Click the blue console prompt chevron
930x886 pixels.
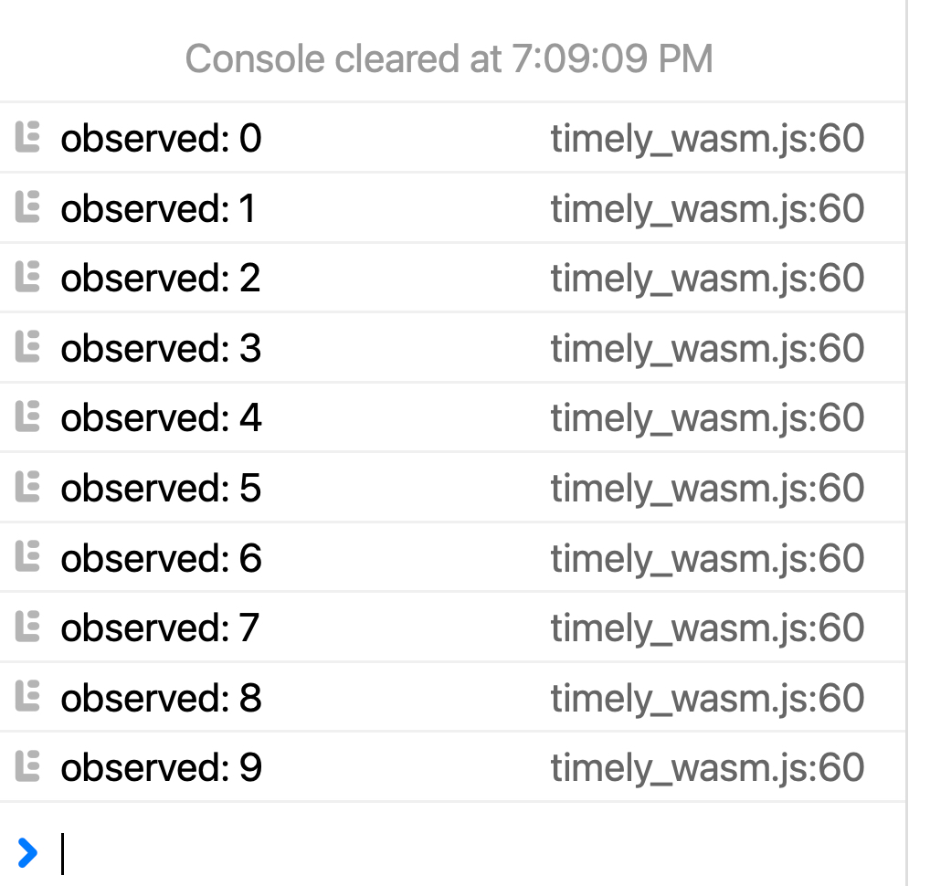point(28,853)
